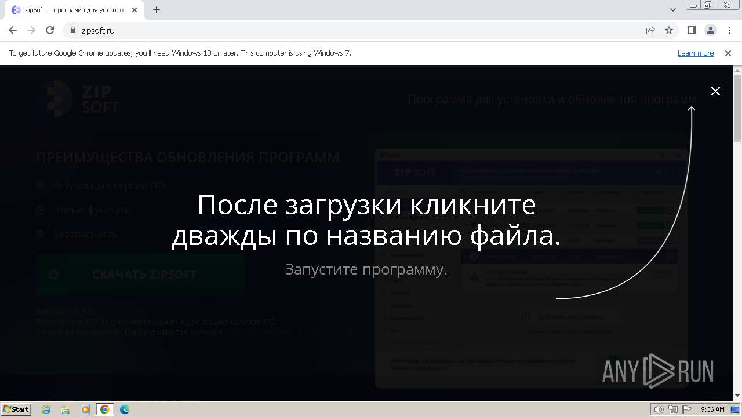Select the ZipSoft tab
This screenshot has height=417, width=742.
click(x=75, y=10)
